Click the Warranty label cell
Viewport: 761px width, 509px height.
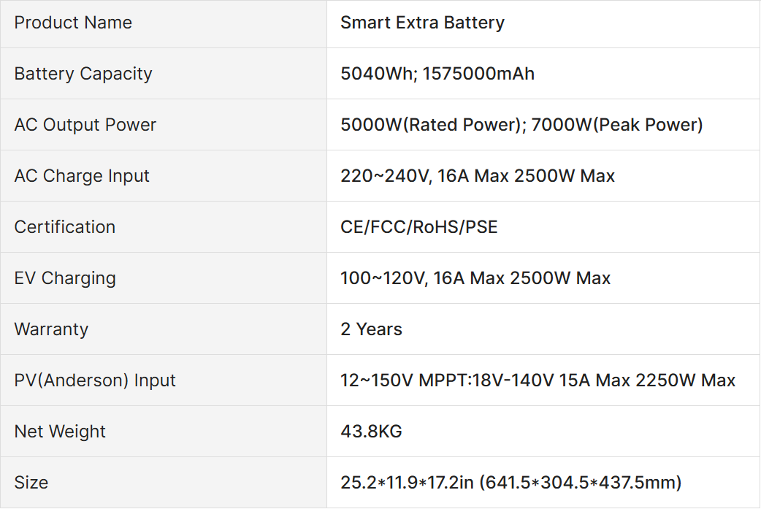pos(164,329)
